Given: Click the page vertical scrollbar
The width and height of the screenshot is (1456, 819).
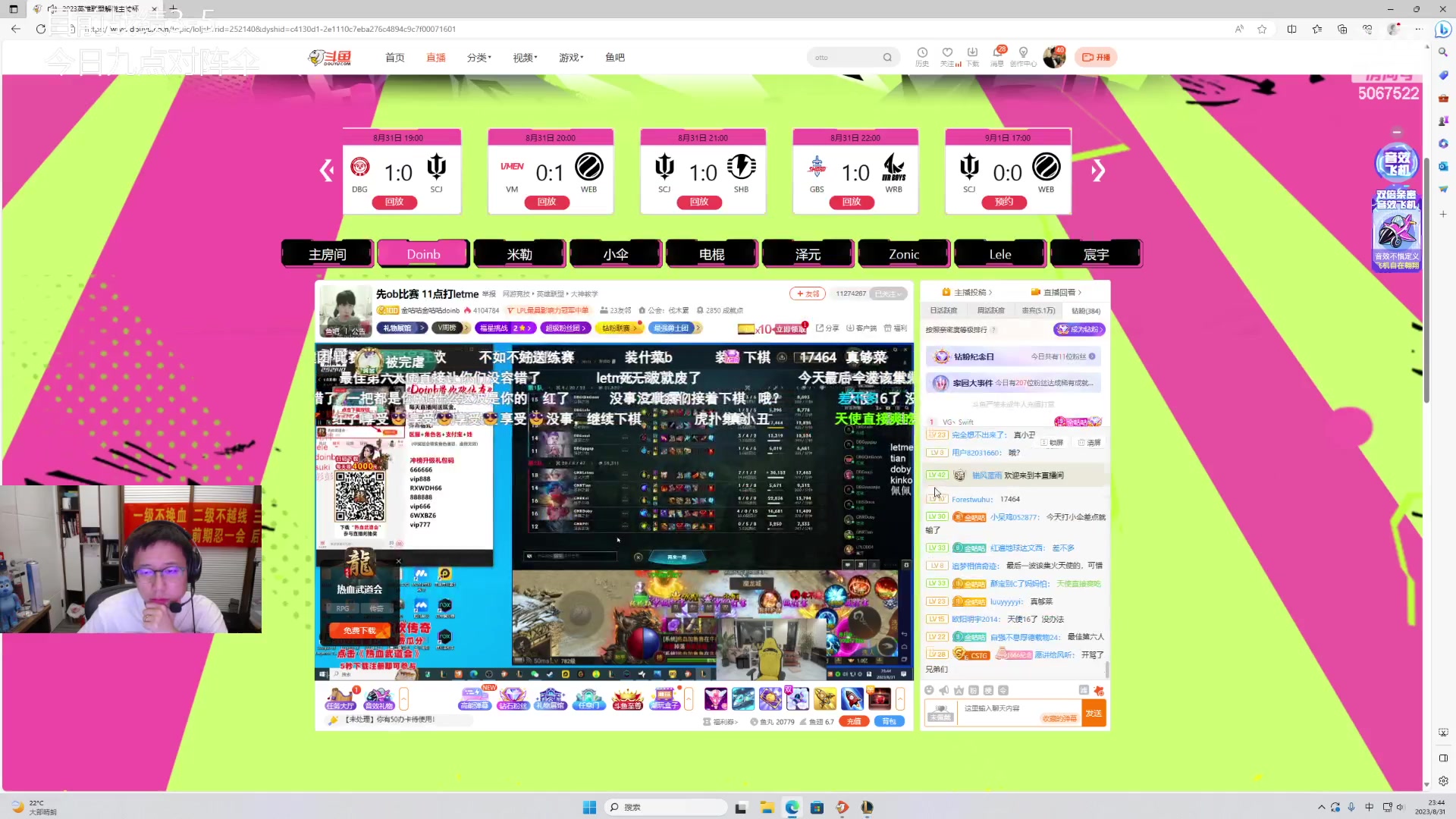Looking at the screenshot, I should pyautogui.click(x=1426, y=281).
